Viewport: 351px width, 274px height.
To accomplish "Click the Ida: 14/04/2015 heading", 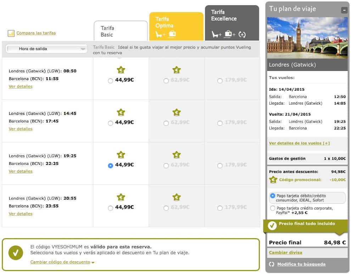I will [287, 89].
